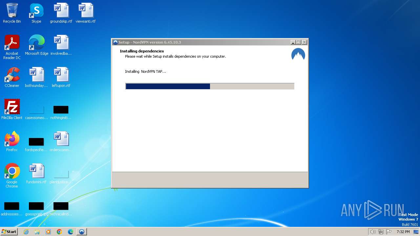The image size is (420, 236).
Task: Open Edge from the taskbar
Action: click(x=71, y=232)
